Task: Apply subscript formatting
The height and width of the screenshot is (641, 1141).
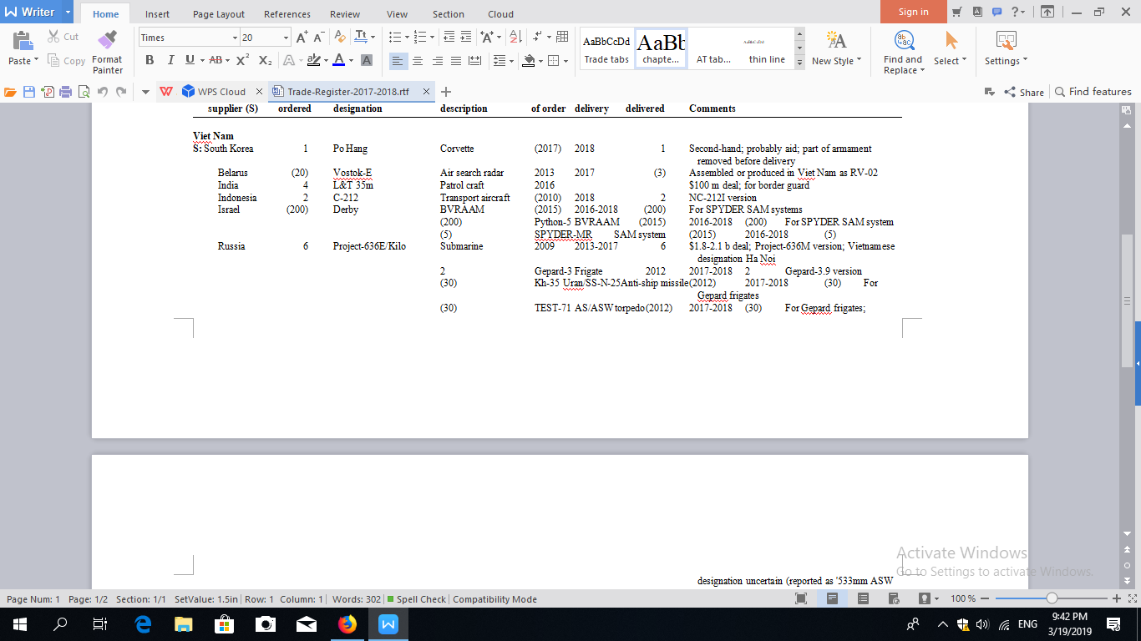Action: point(265,60)
